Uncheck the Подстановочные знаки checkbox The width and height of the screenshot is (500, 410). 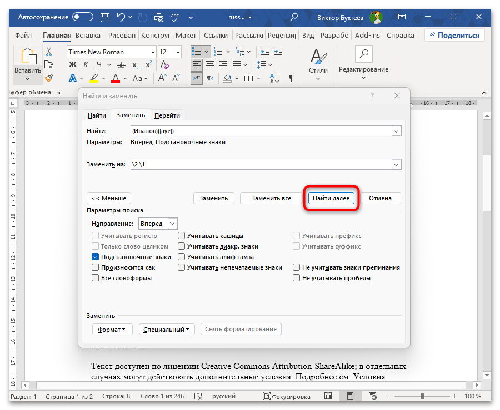[96, 257]
